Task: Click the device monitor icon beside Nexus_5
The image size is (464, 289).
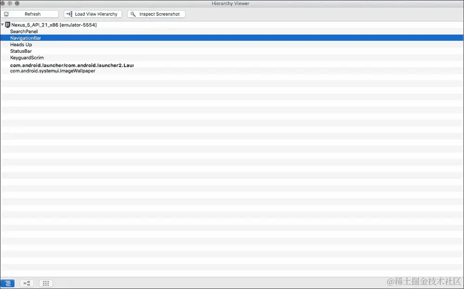Action: pos(8,25)
